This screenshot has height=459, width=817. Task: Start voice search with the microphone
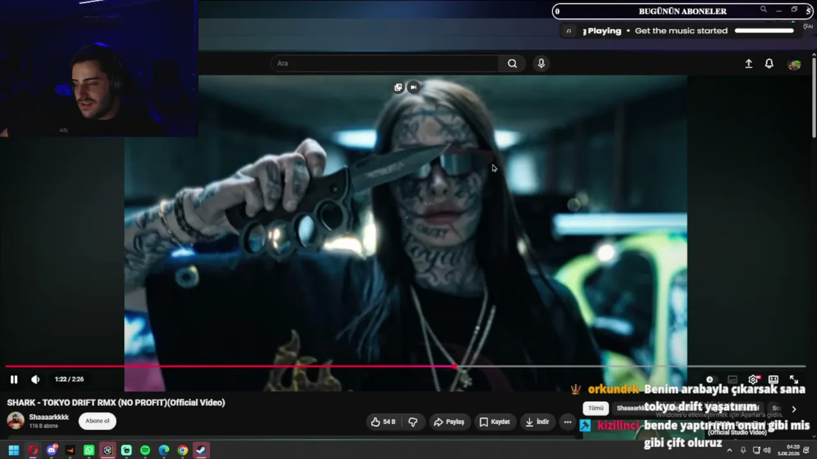click(541, 63)
